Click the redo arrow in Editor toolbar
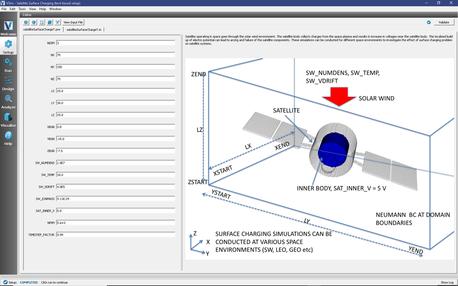Image resolution: width=458 pixels, height=286 pixels. pyautogui.click(x=34, y=22)
